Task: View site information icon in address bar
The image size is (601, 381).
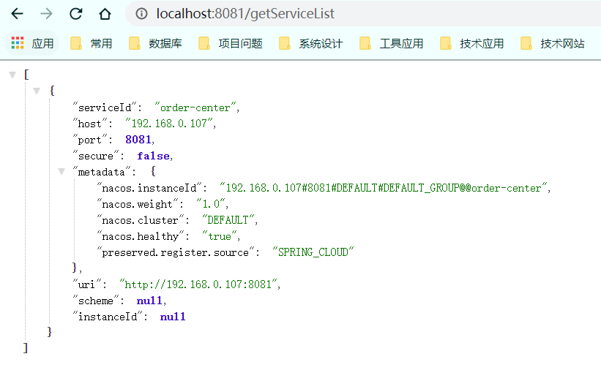Action: pyautogui.click(x=141, y=14)
